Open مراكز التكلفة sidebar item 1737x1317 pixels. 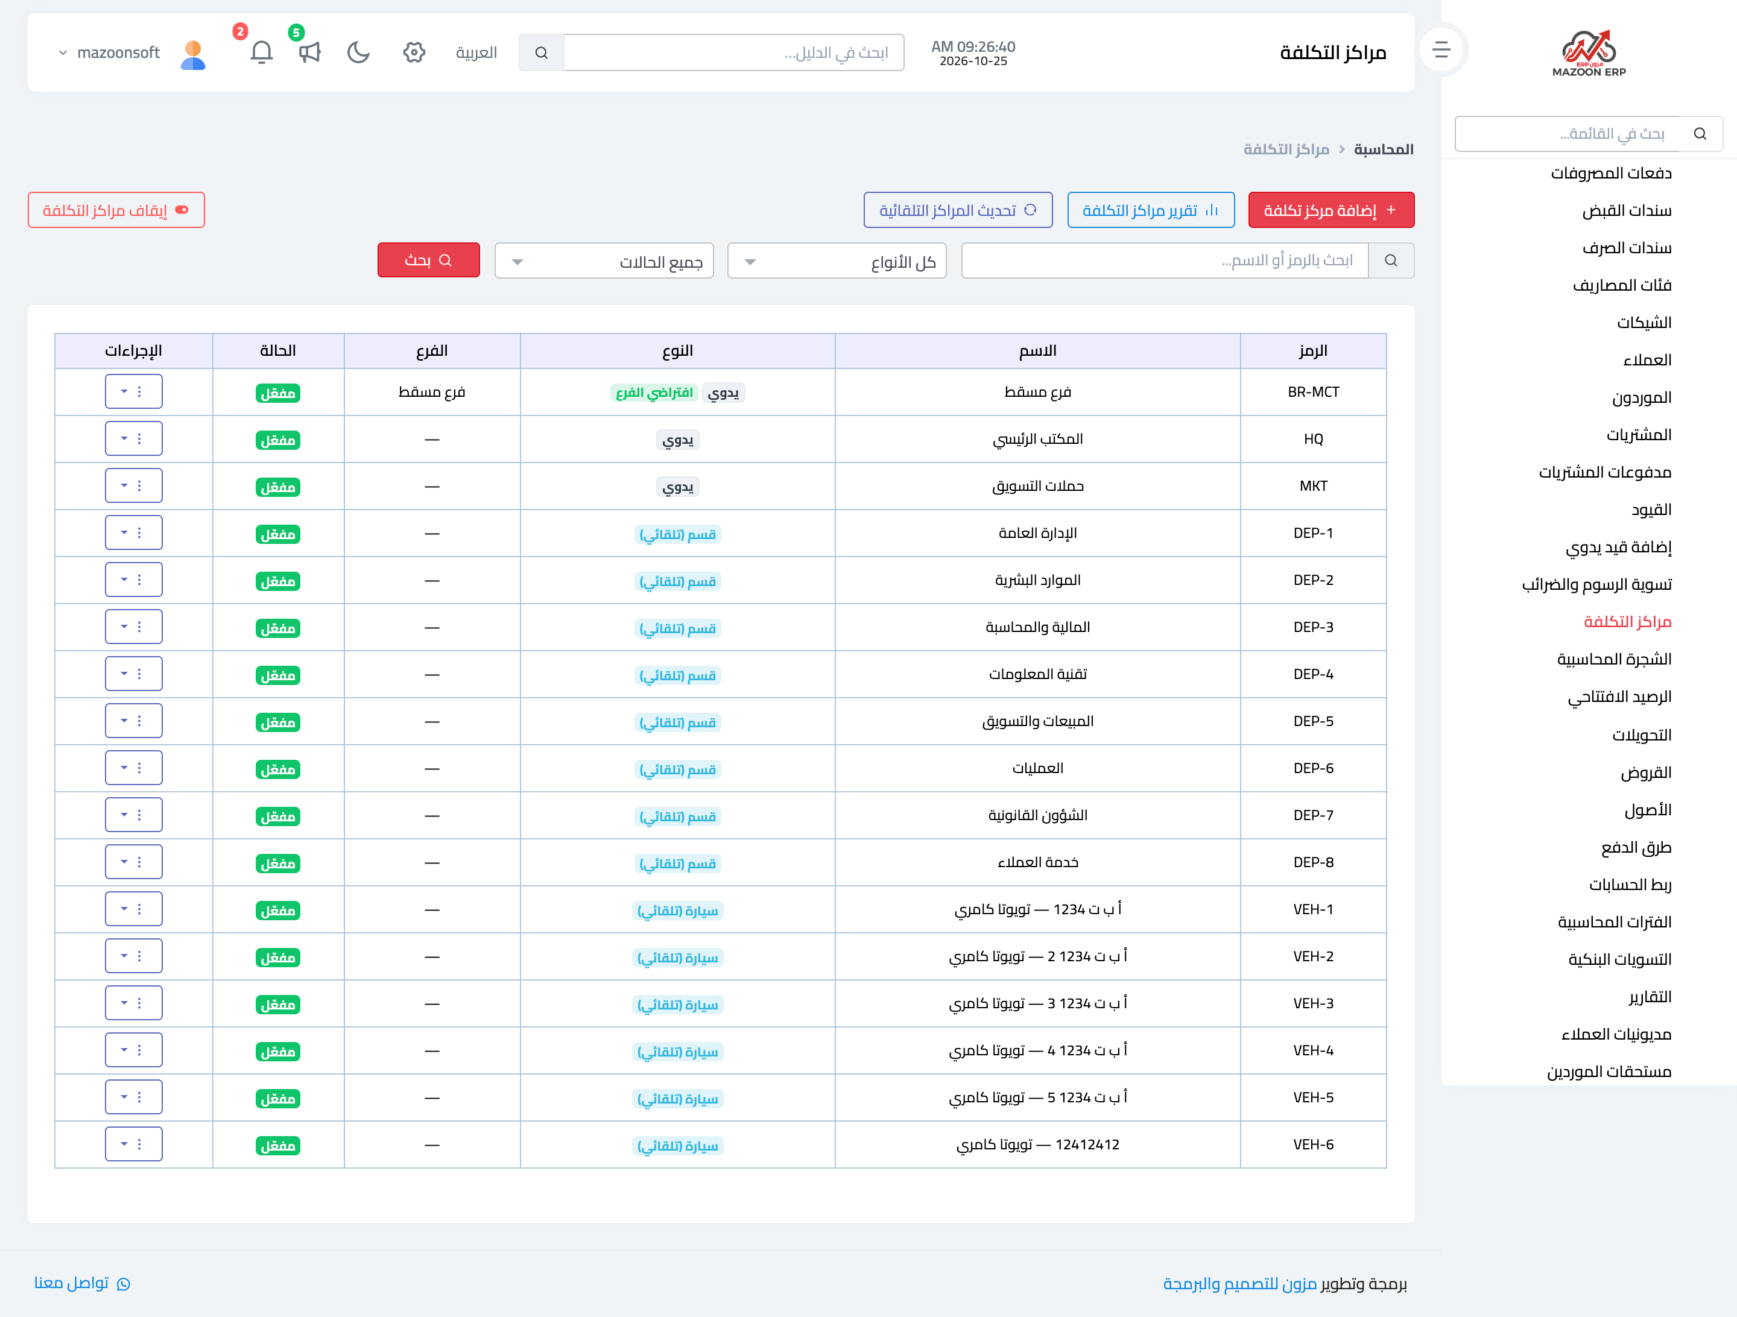point(1627,622)
